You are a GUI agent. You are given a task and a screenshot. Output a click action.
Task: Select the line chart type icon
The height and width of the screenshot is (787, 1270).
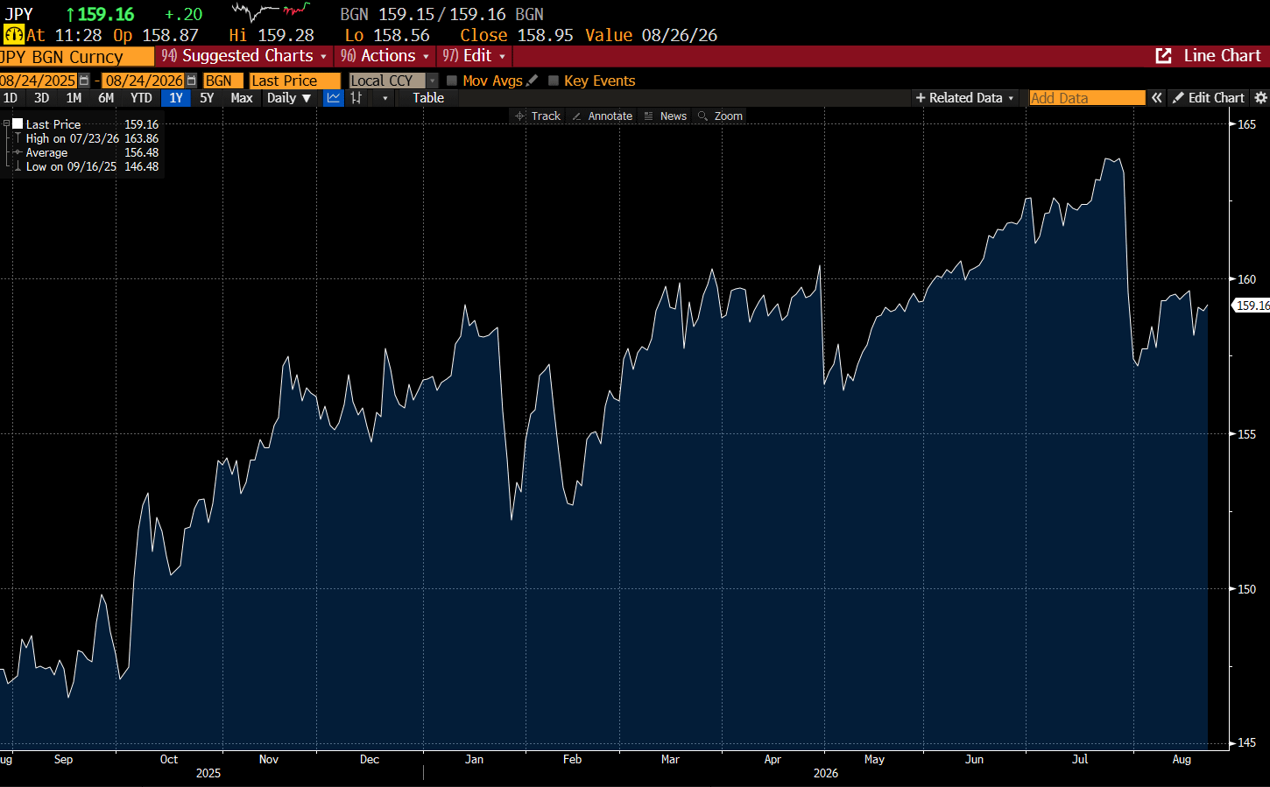click(x=333, y=98)
